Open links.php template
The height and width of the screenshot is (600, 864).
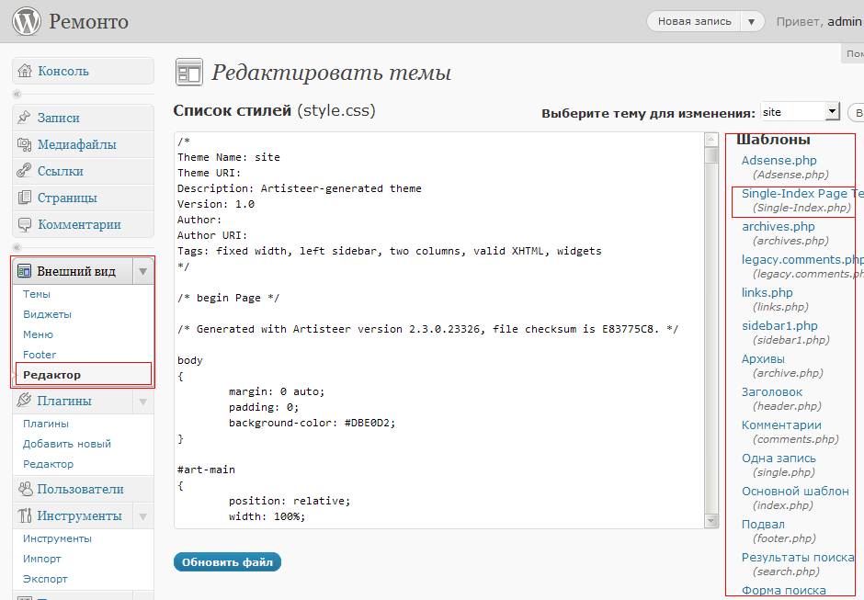(x=767, y=292)
